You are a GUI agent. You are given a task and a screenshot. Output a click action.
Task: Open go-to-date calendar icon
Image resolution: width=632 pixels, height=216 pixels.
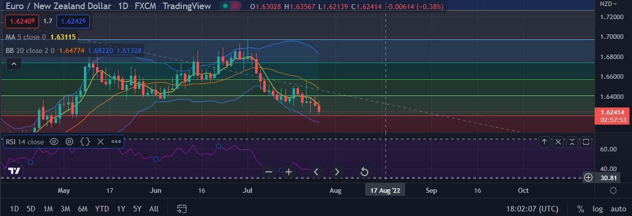coord(182,208)
